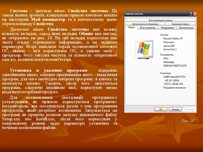Click the Рис. 24 caption

point(188,121)
